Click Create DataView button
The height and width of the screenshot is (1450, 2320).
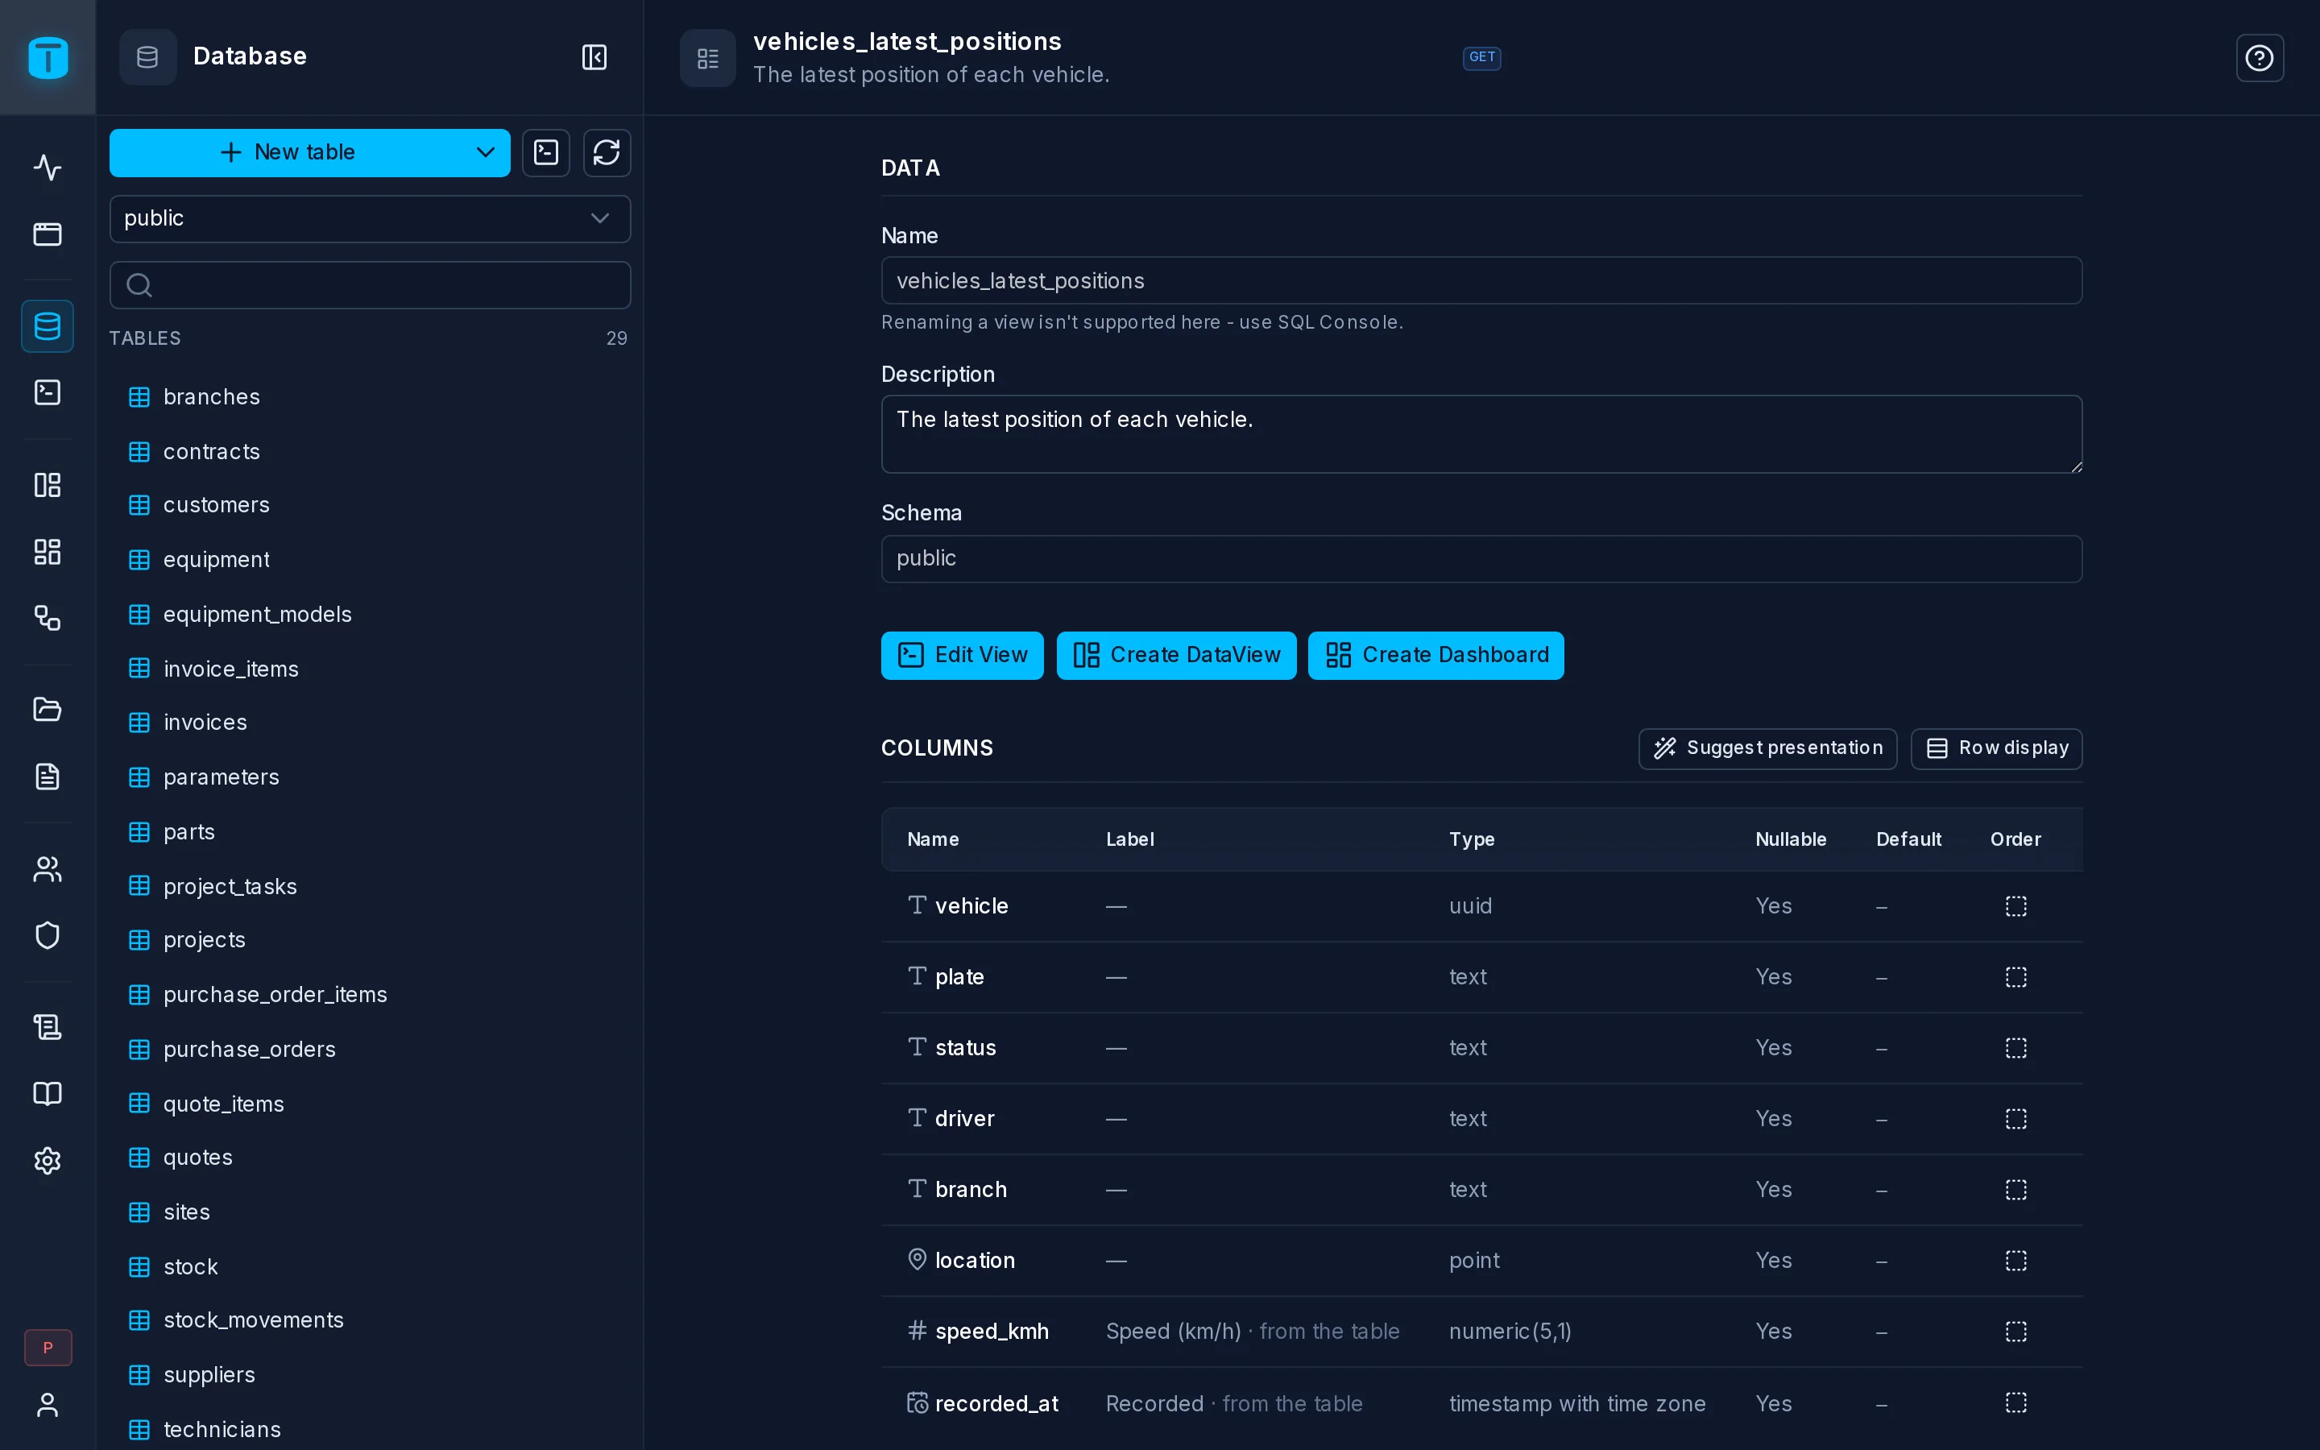pos(1176,655)
